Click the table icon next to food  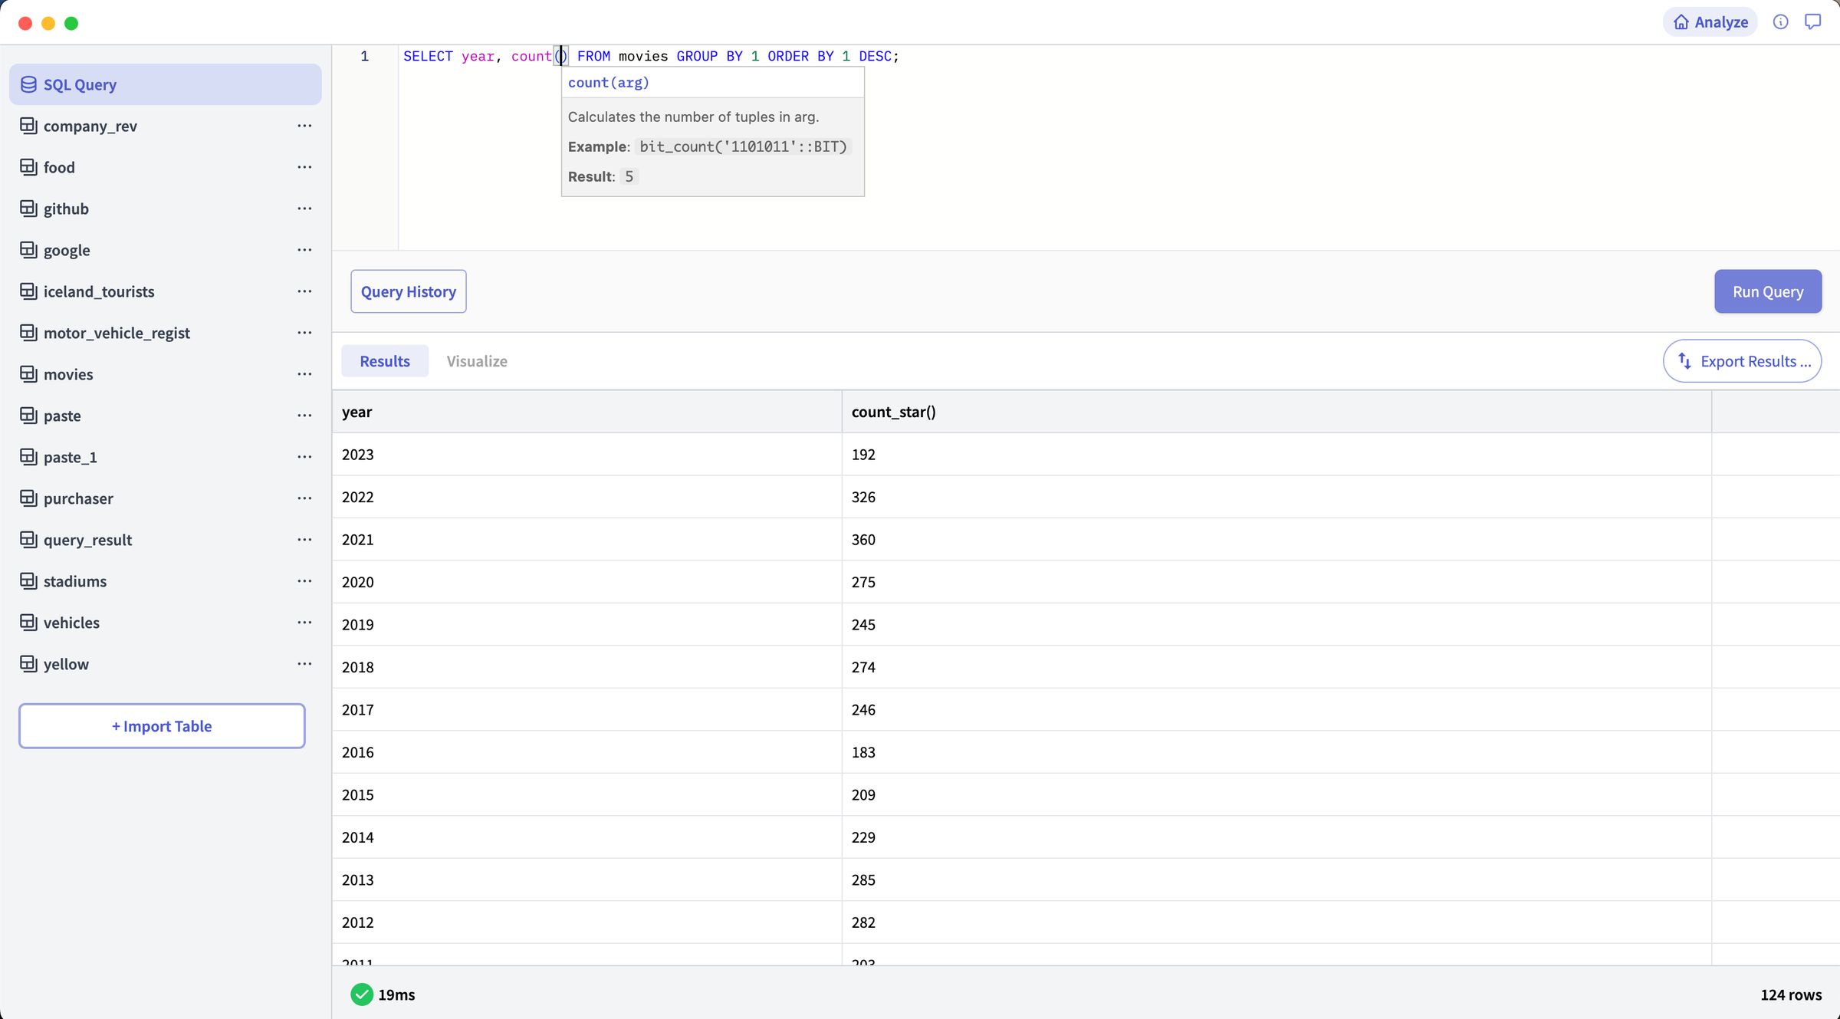point(28,167)
